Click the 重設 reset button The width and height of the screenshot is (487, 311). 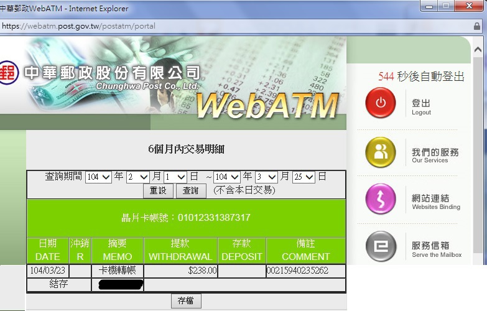coord(158,190)
